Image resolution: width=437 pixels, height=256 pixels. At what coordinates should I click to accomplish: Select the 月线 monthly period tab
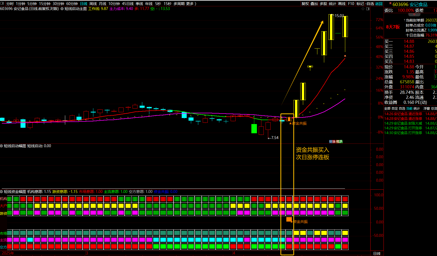(103, 4)
